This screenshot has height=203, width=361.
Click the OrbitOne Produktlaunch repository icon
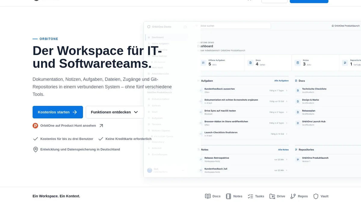coord(298,159)
